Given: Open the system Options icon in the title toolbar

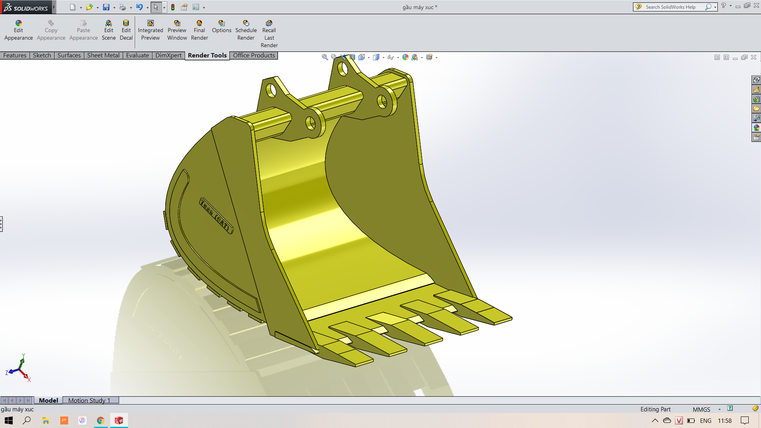Looking at the screenshot, I should (x=196, y=7).
